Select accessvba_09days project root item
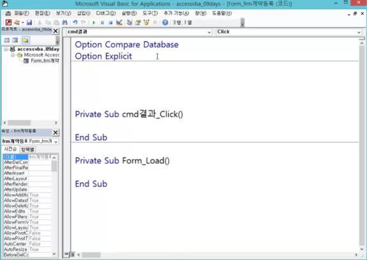 [38, 49]
